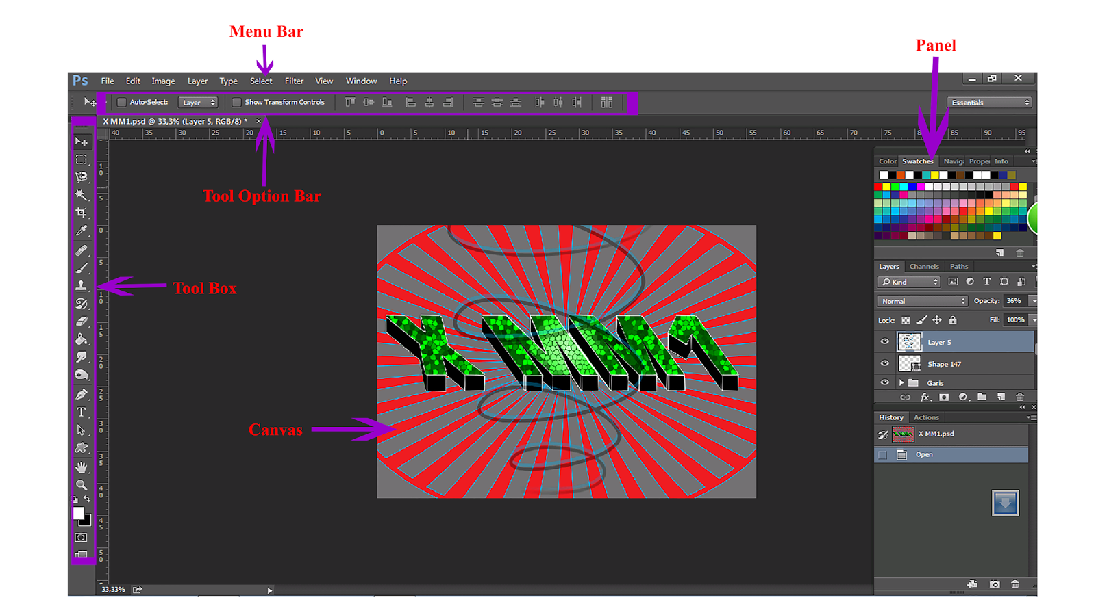Select the Eyedropper tool
The image size is (1096, 615).
coord(82,231)
